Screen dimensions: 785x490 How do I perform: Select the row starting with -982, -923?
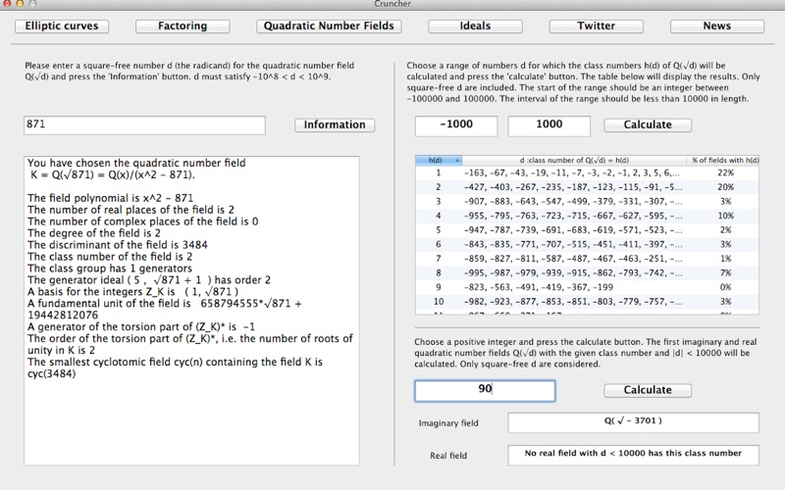point(587,302)
